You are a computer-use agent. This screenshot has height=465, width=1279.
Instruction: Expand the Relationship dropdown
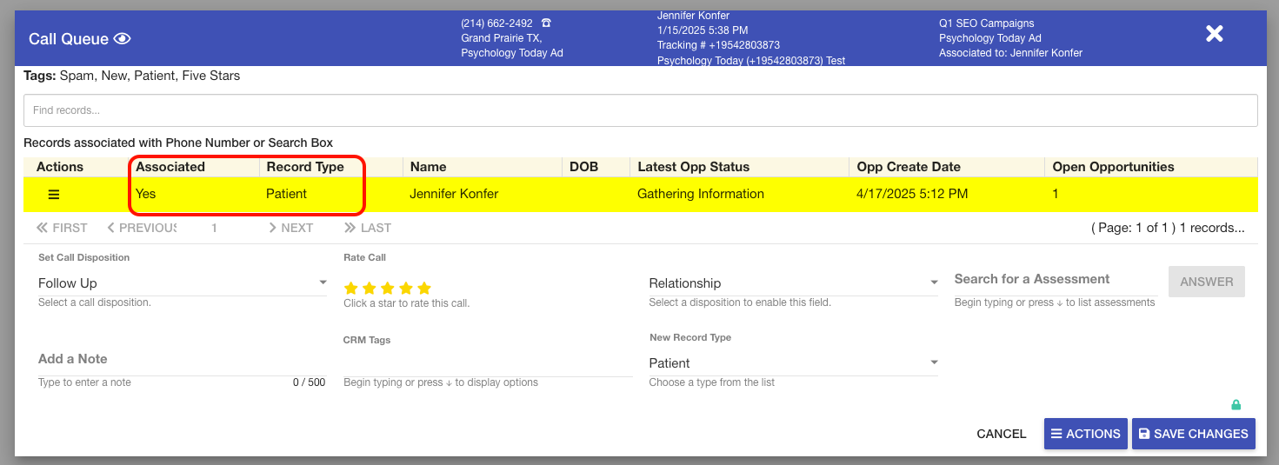[793, 283]
